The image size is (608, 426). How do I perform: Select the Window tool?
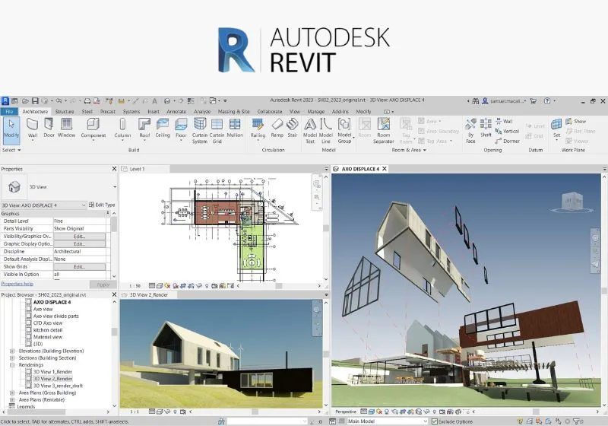(66, 129)
